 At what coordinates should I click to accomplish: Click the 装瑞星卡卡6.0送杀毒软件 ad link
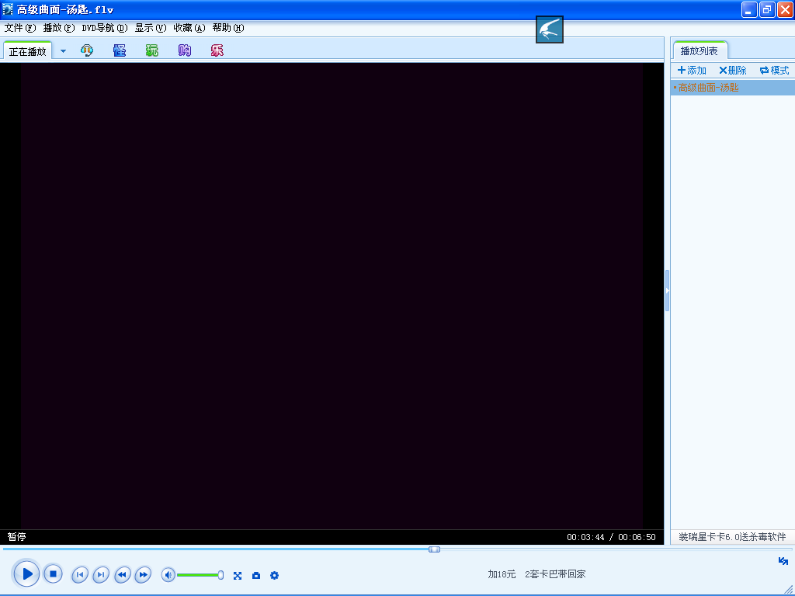[x=732, y=537]
